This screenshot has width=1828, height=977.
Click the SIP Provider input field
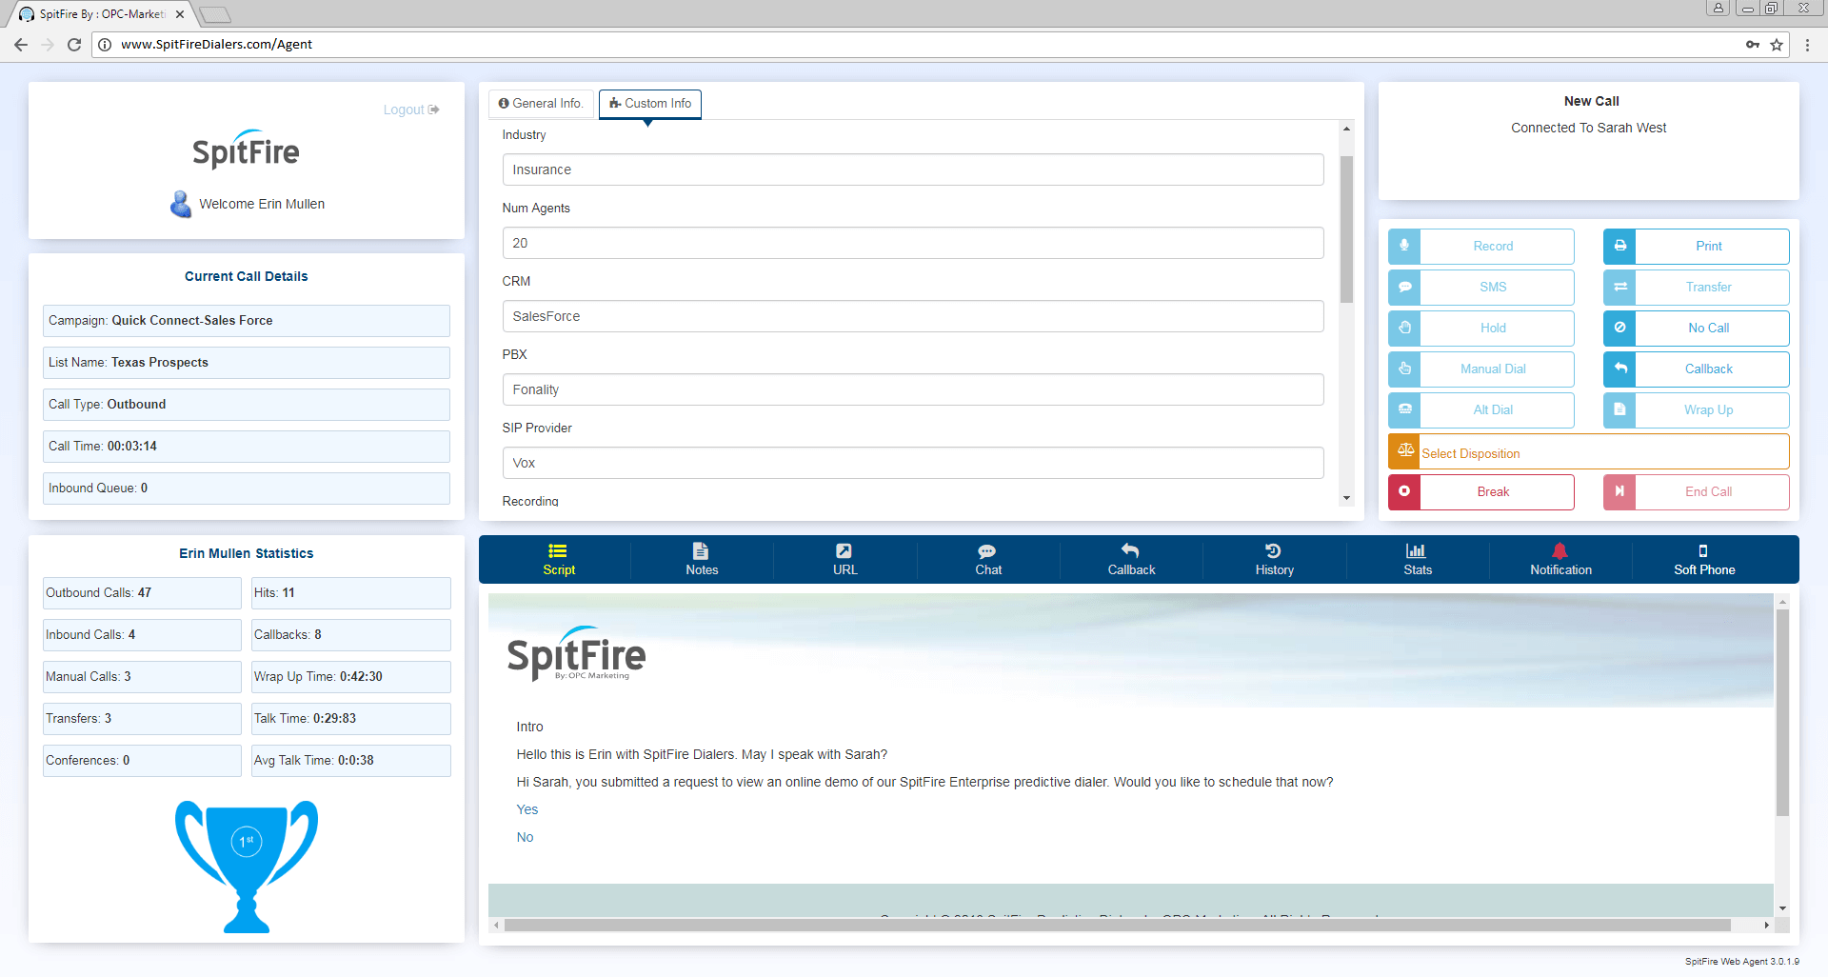(913, 463)
